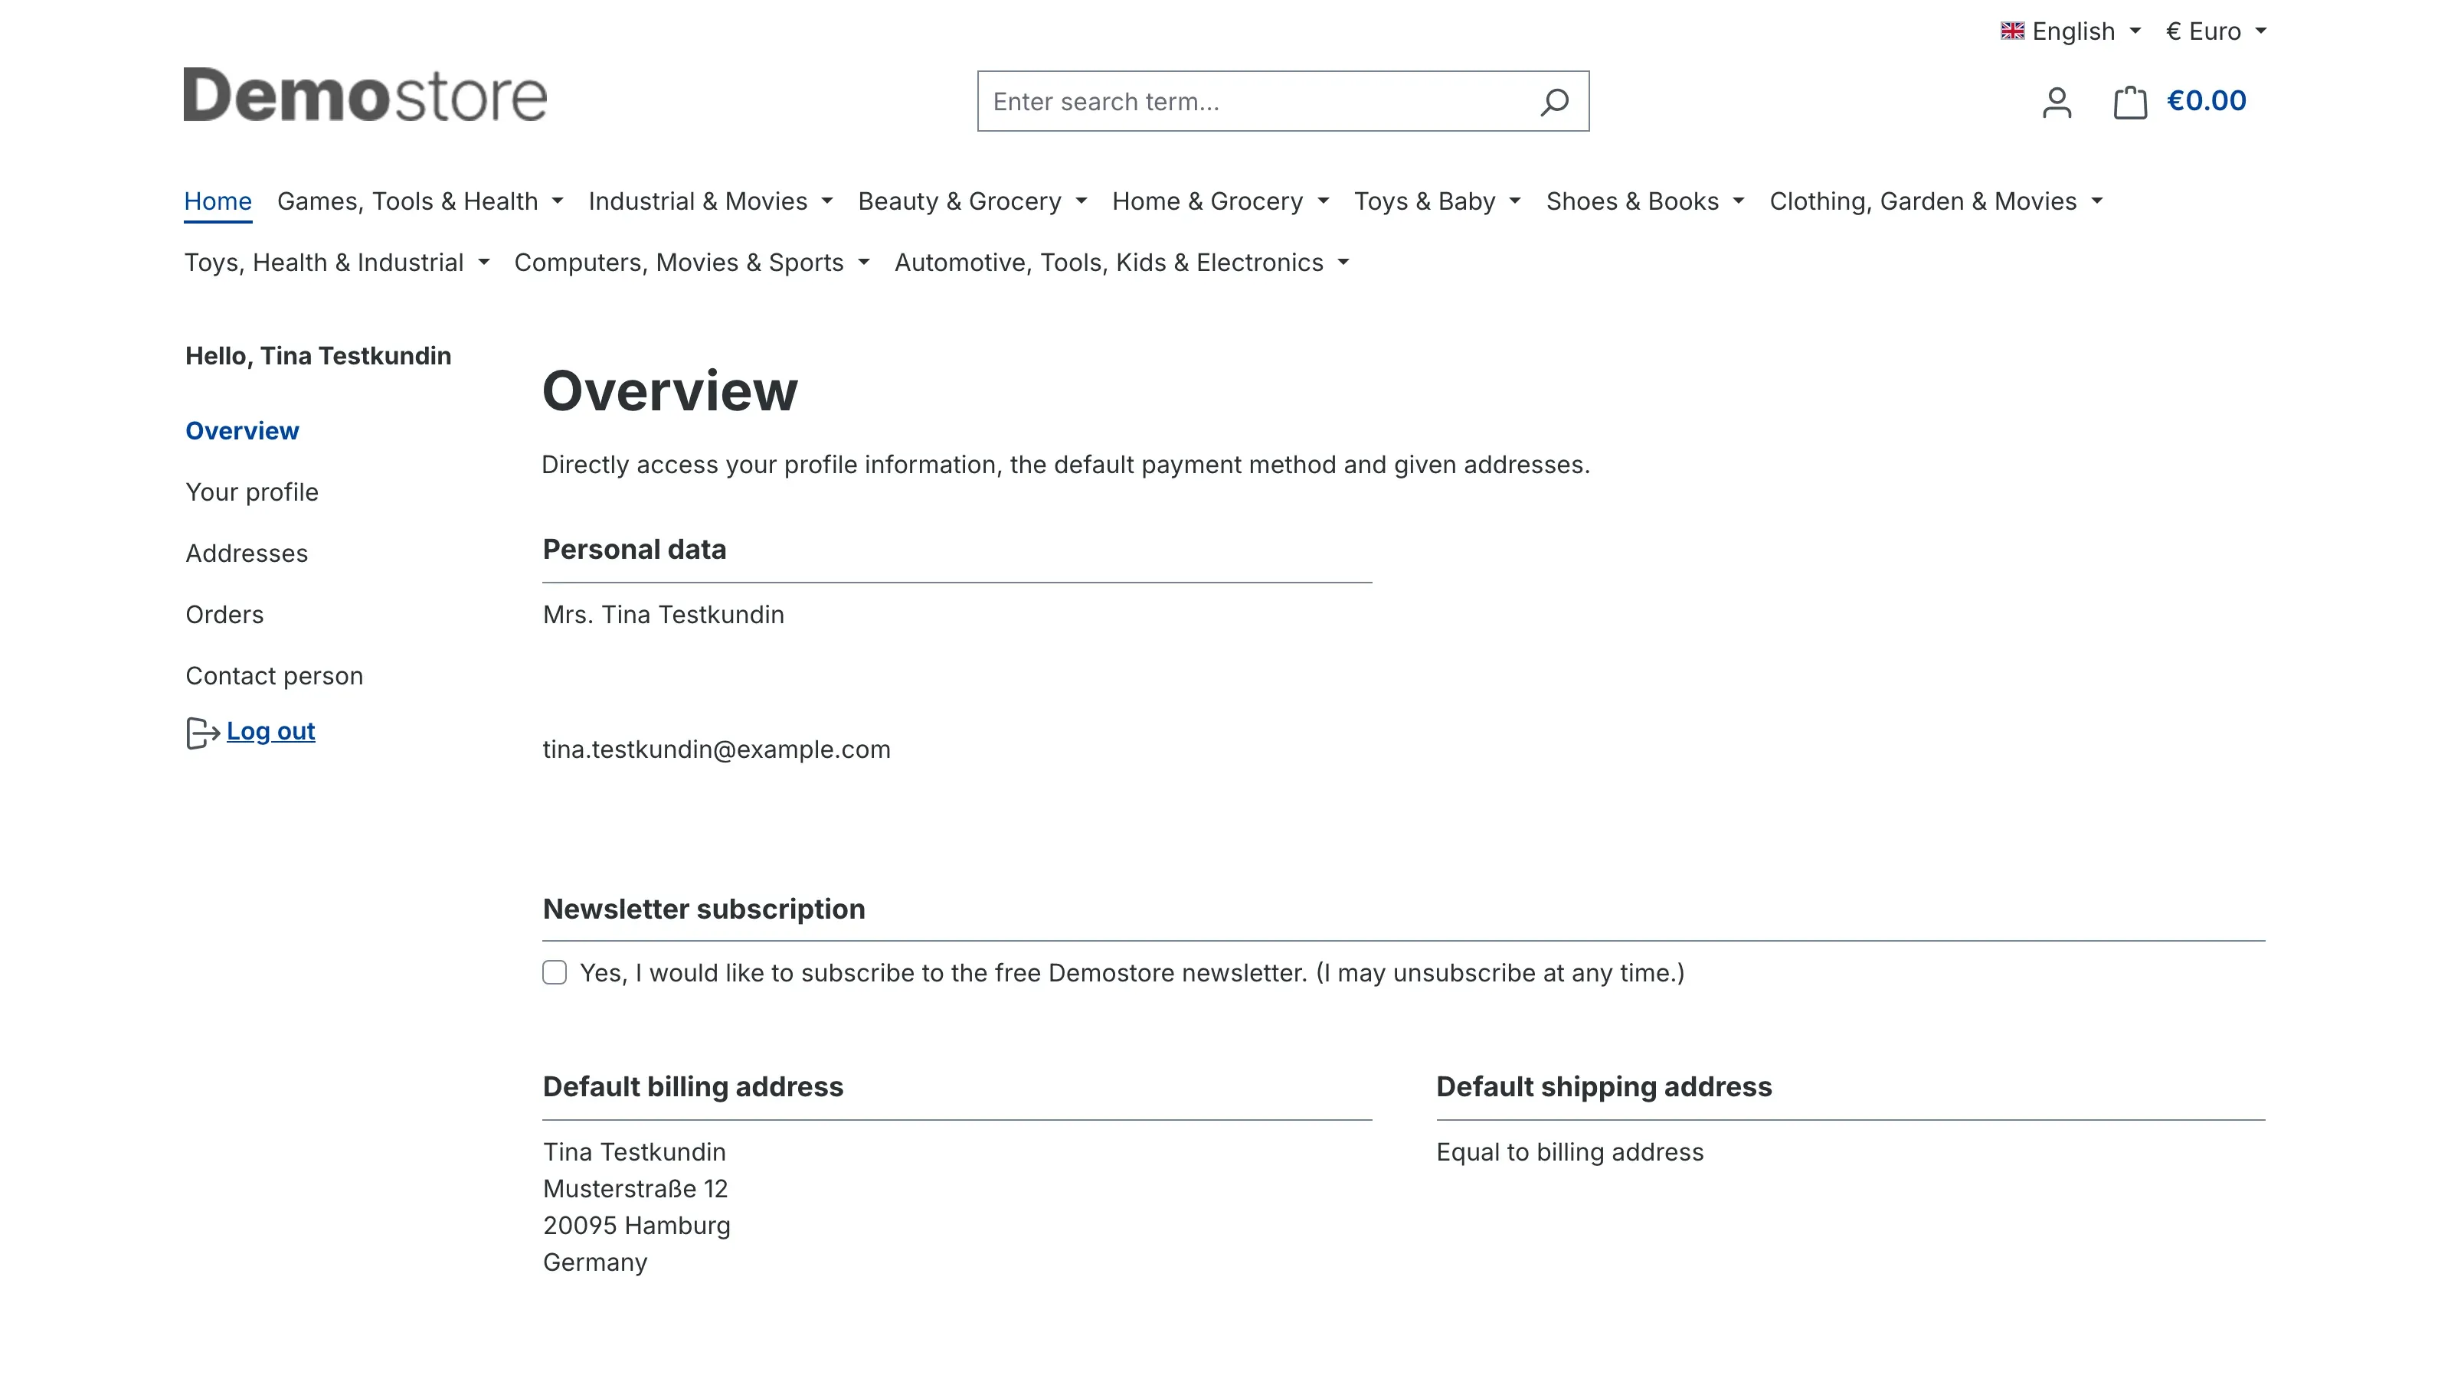
Task: Click Default shipping address heading
Action: [1604, 1087]
